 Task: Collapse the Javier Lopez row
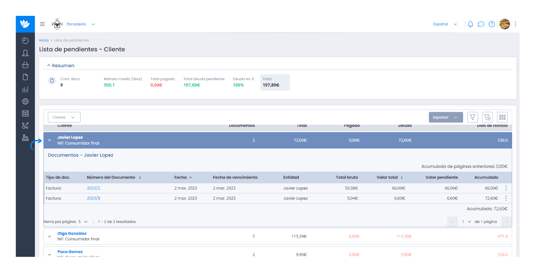(x=50, y=140)
